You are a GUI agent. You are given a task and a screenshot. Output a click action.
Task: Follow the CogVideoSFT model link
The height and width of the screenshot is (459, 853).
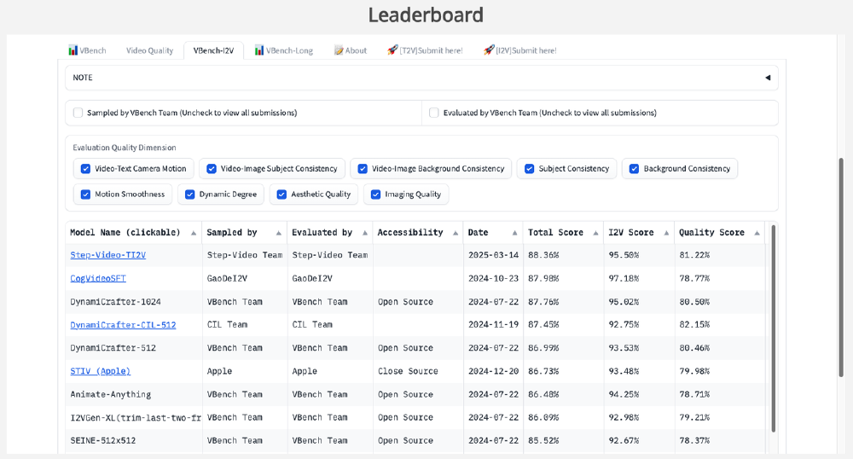(98, 278)
